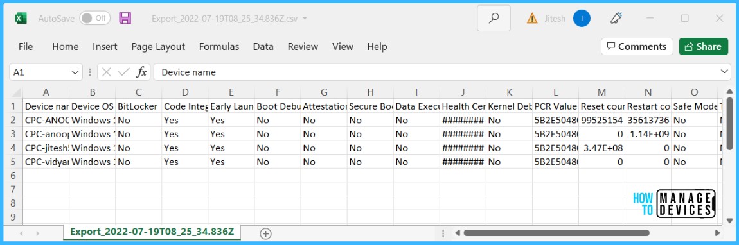The width and height of the screenshot is (739, 245).
Task: Click the horizontal scrollbar right arrow
Action: [x=717, y=233]
